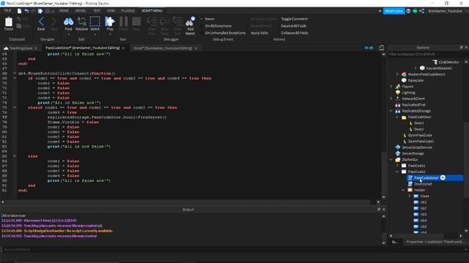
Task: Close the PassCodeScript editor tab
Action: [123, 48]
